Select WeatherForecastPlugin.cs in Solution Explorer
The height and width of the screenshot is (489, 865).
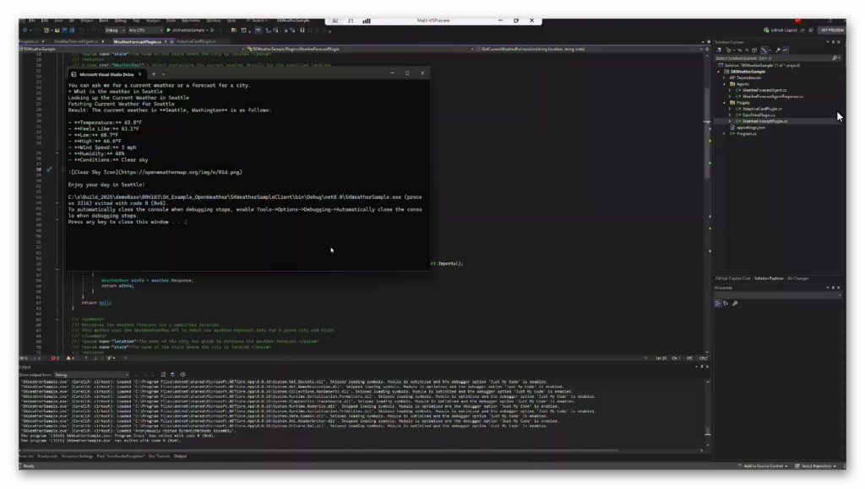764,121
